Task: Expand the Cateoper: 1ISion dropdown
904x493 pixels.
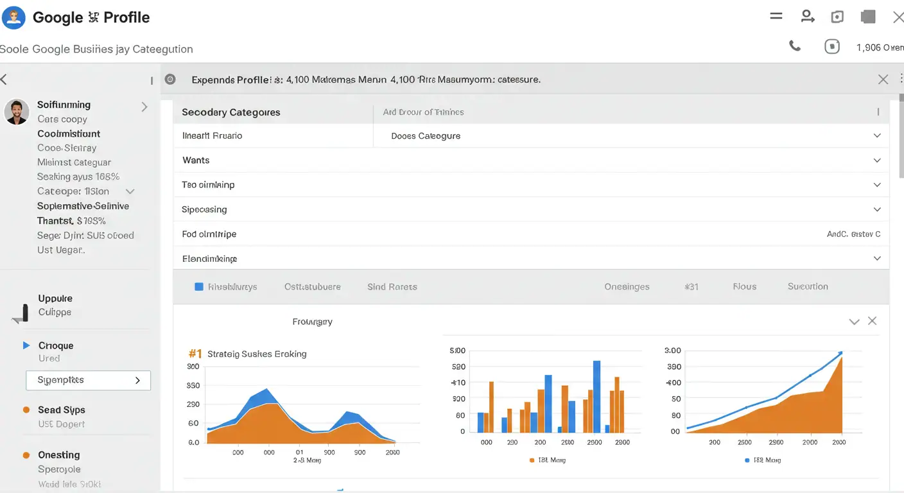Action: pyautogui.click(x=130, y=191)
